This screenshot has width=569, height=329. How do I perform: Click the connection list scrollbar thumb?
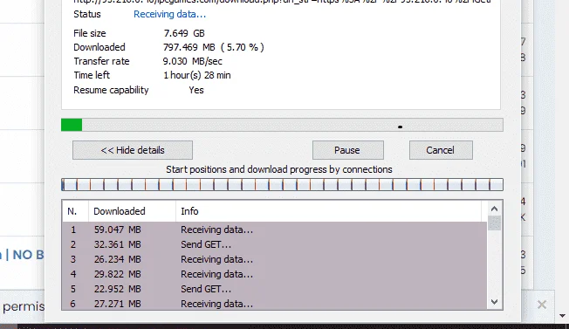click(x=494, y=223)
